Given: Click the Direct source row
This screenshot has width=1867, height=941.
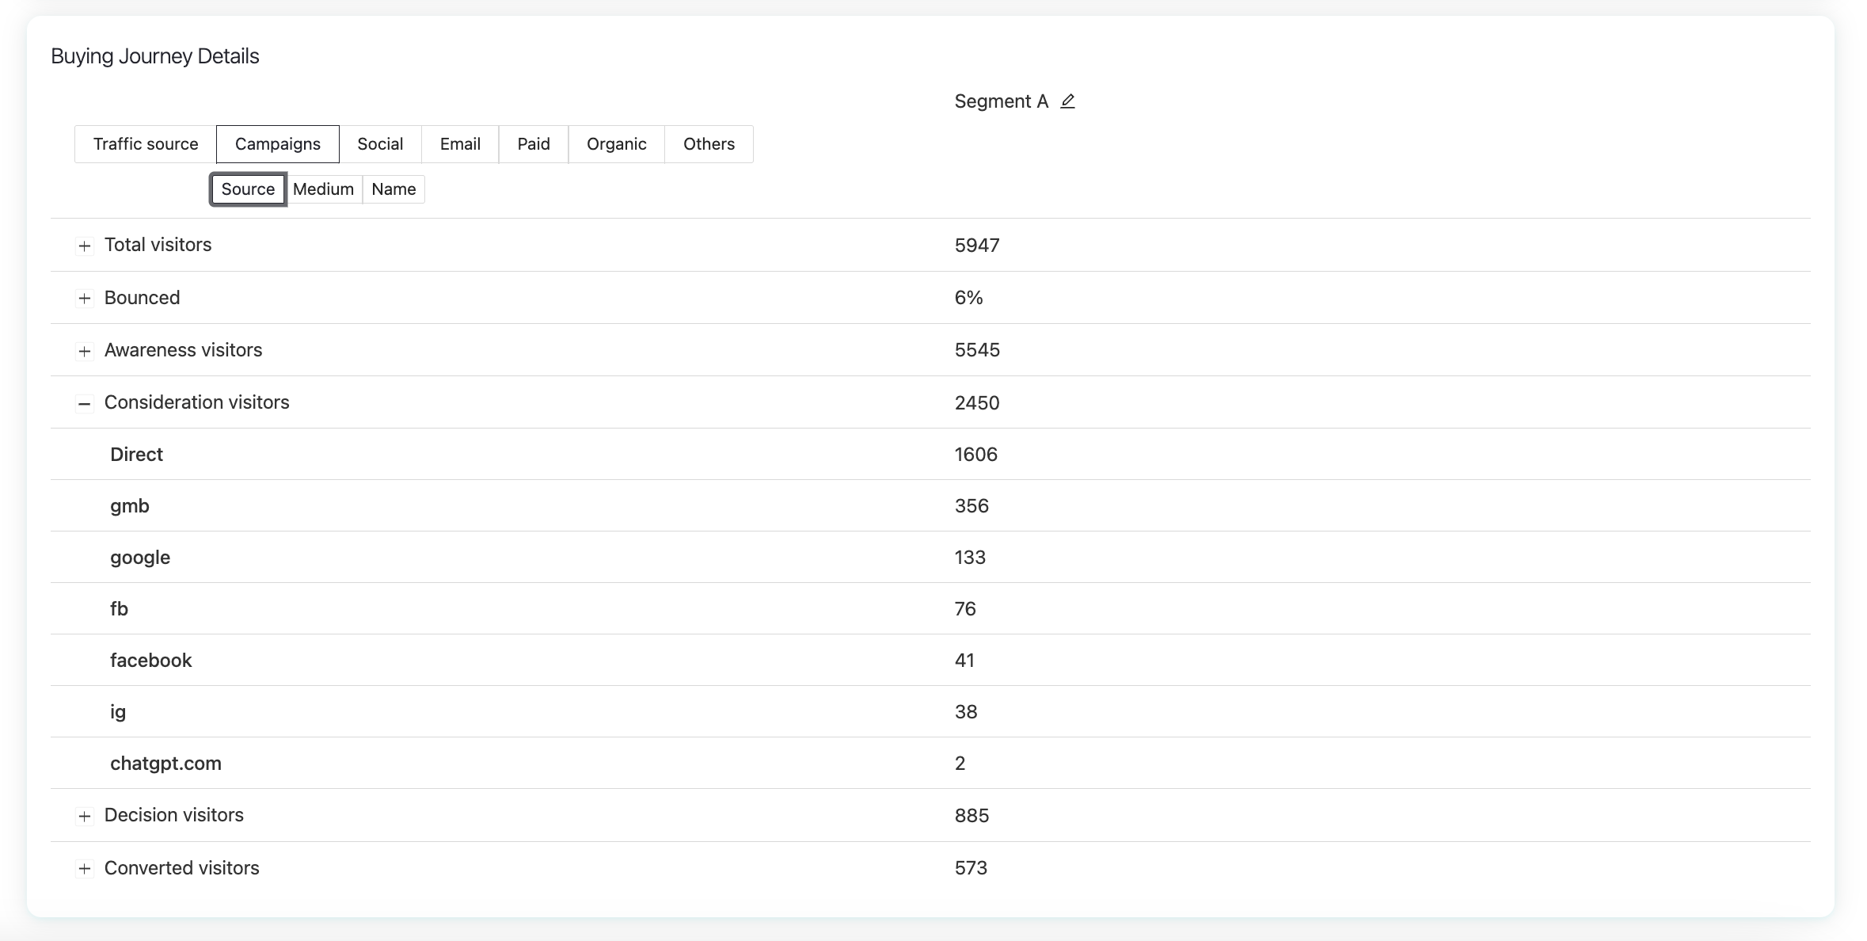Looking at the screenshot, I should point(136,455).
